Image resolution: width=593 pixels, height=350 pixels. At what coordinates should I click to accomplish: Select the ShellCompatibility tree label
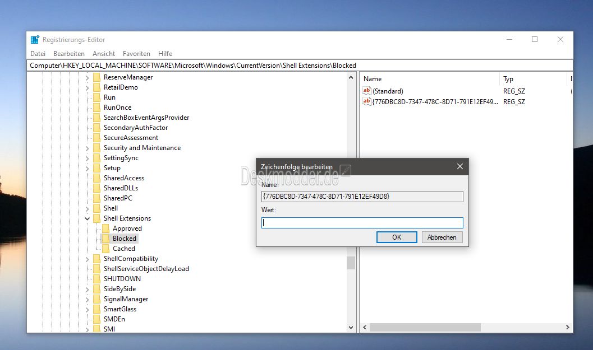[x=131, y=259]
